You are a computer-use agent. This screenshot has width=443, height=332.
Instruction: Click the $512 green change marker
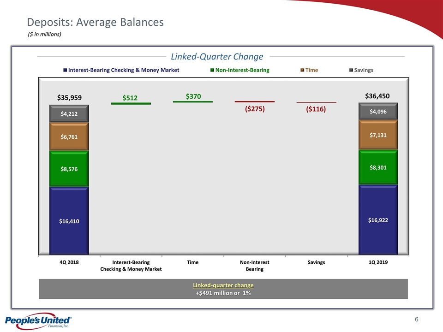131,103
